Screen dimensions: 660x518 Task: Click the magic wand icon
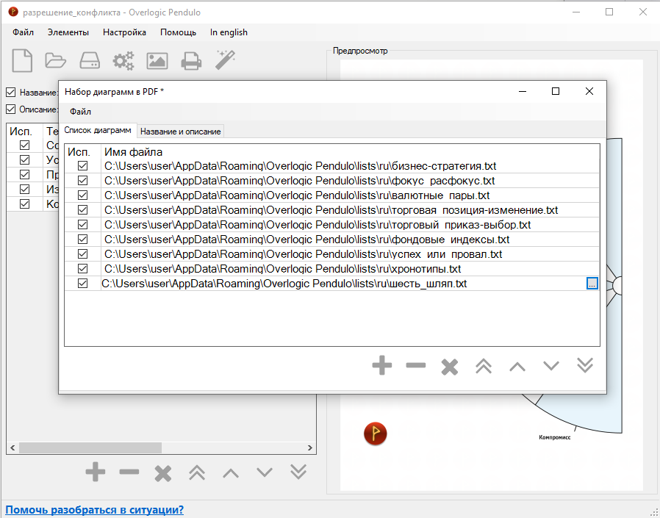225,60
